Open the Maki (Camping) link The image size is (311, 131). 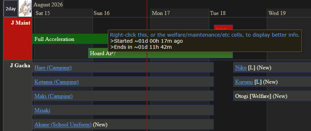[53, 96]
